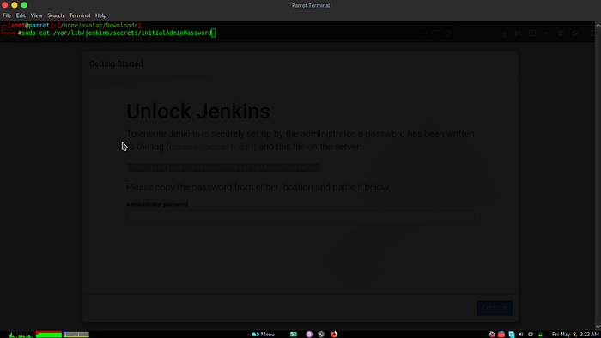Click the red tray notification icon
Viewport: 601px width, 338px height.
coord(501,335)
